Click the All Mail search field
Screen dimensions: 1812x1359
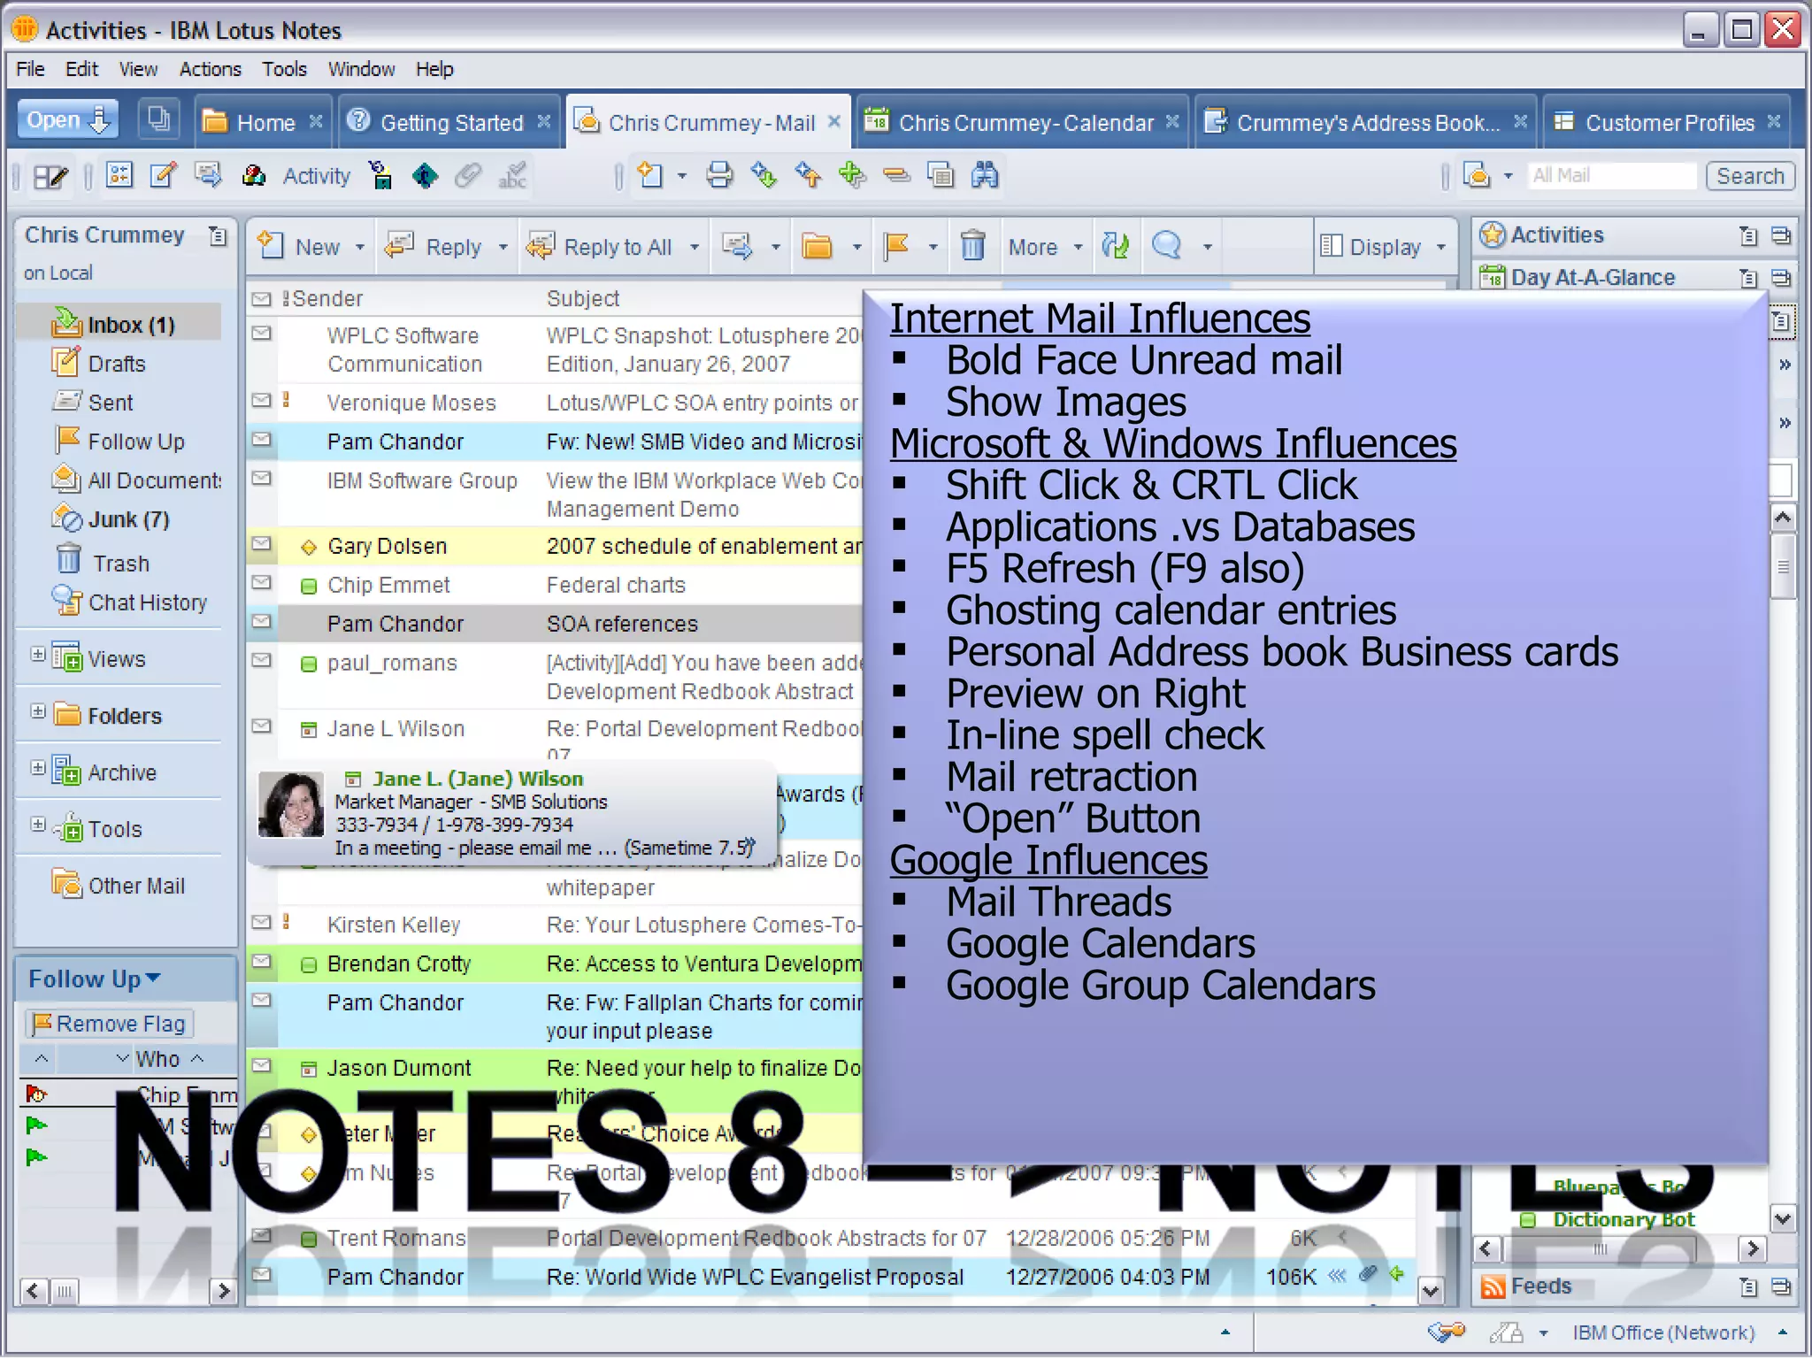coord(1610,176)
